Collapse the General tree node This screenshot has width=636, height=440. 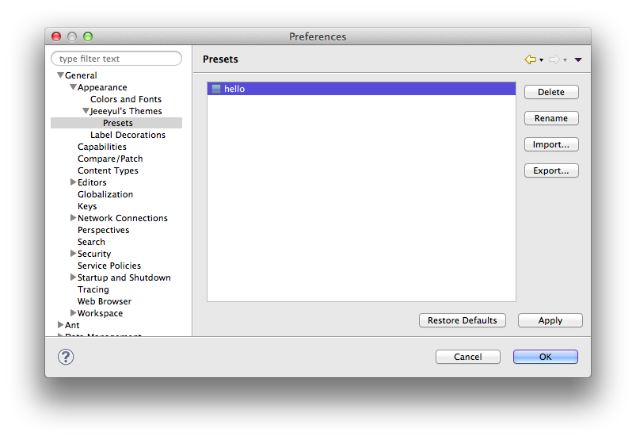[x=60, y=75]
